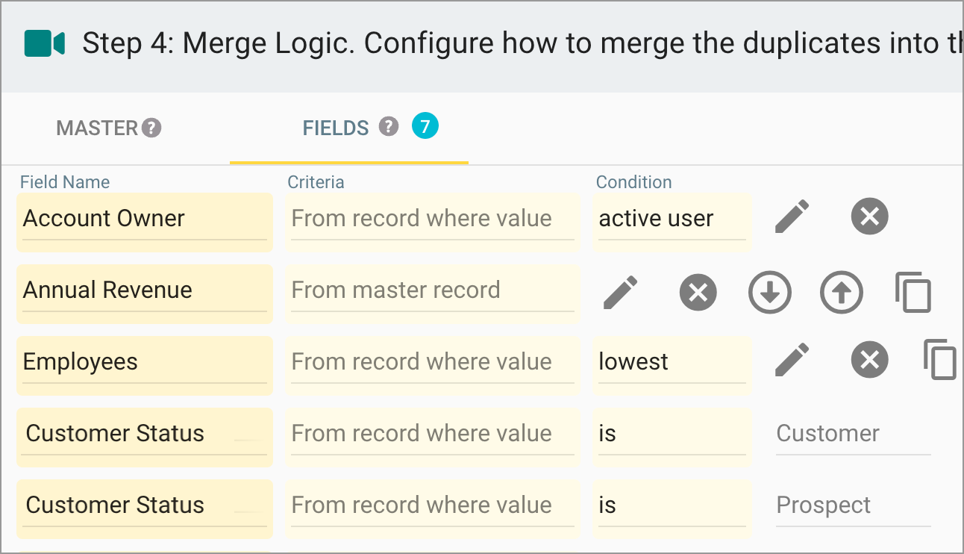Duplicate the Annual Revenue rule
Screen dimensions: 964x554
pos(913,292)
